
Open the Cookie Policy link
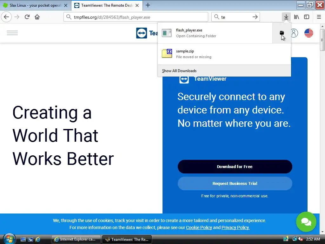coord(199,227)
